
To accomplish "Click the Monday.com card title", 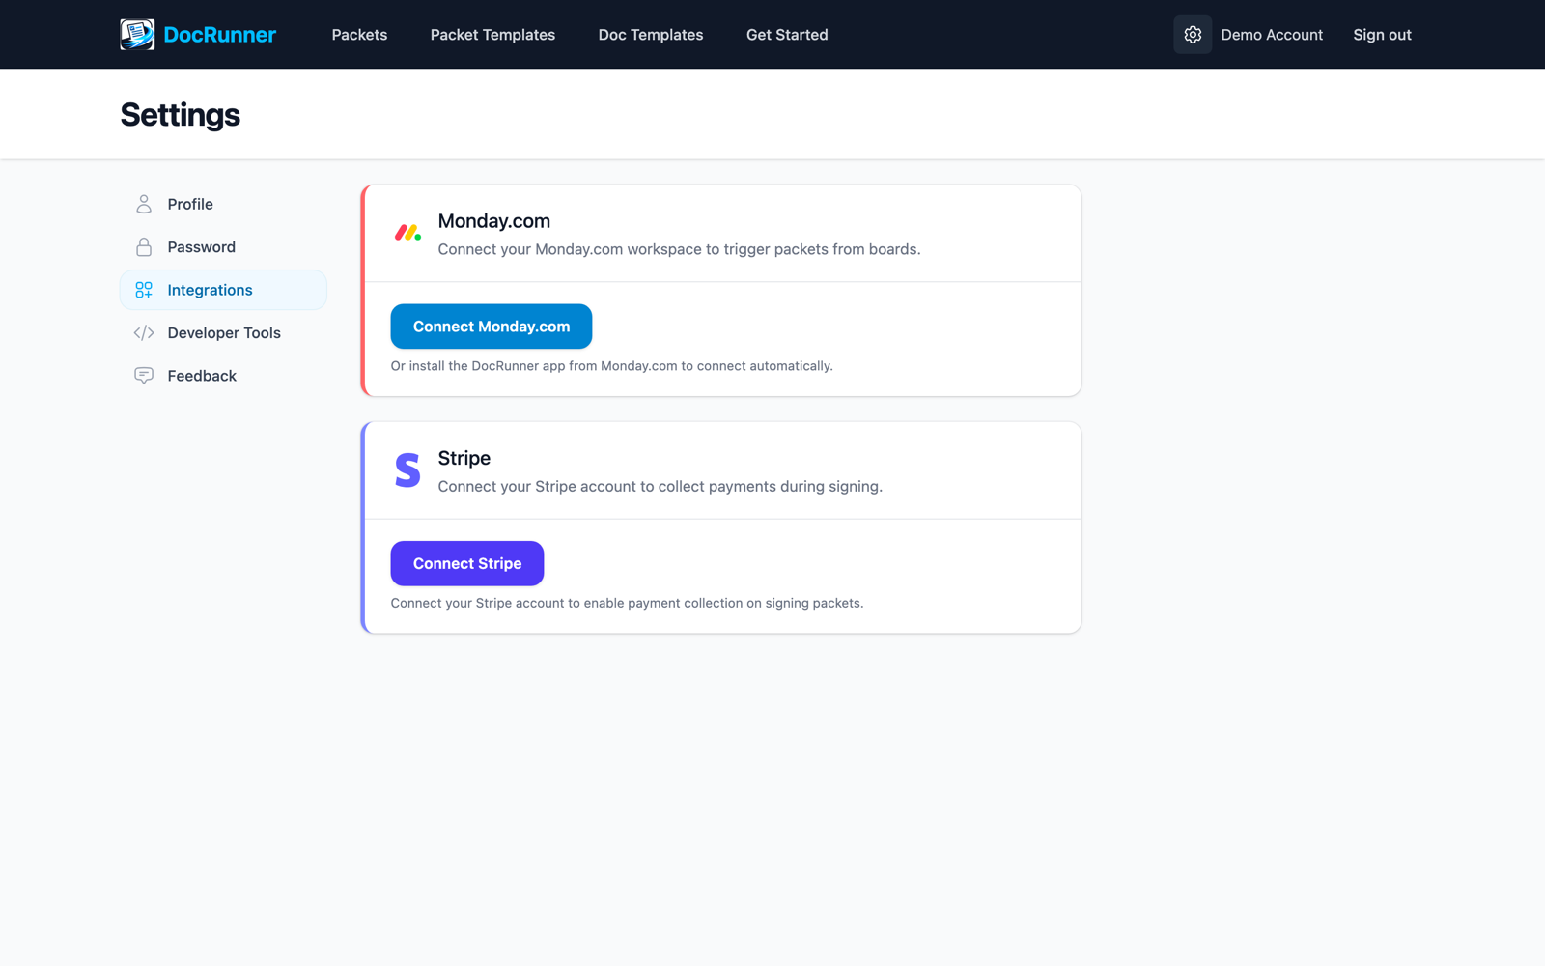I will pos(493,221).
